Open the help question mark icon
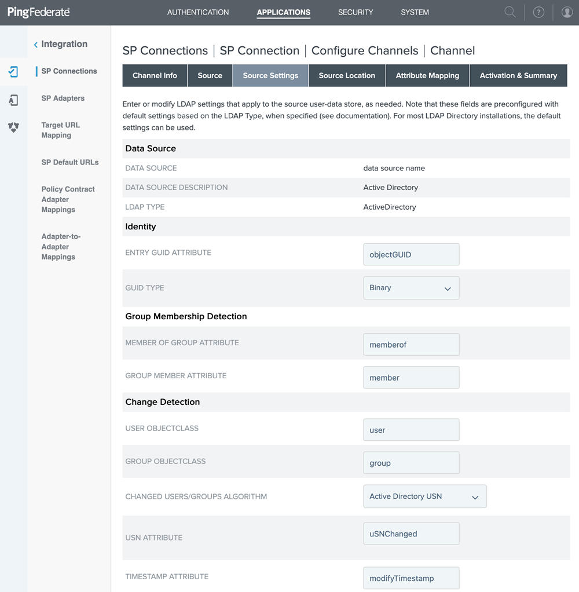Viewport: 579px width, 592px height. [x=538, y=12]
